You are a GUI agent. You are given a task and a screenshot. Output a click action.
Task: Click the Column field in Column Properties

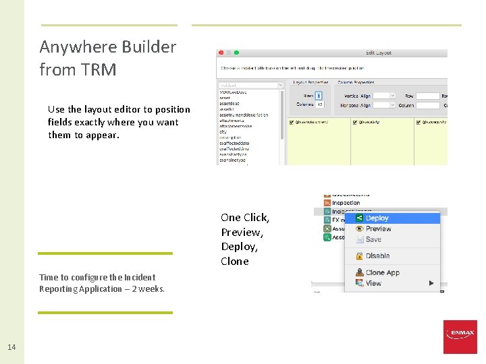tap(428, 105)
